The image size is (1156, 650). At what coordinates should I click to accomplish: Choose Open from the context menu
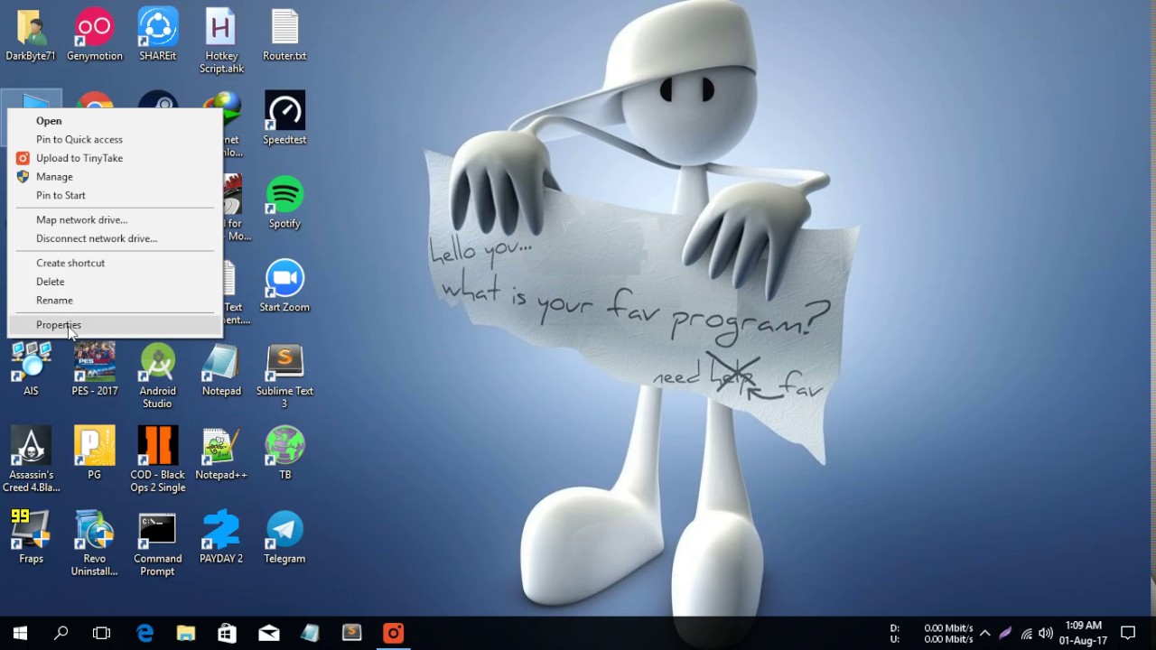pos(115,121)
